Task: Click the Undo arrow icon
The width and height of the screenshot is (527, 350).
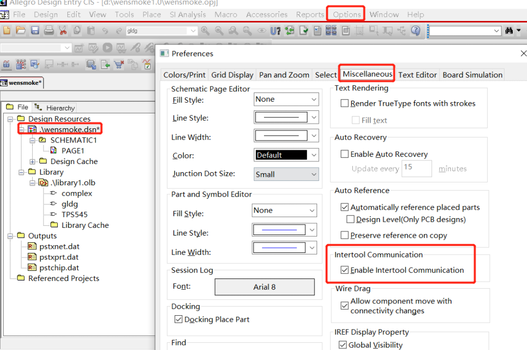Action: click(x=105, y=31)
